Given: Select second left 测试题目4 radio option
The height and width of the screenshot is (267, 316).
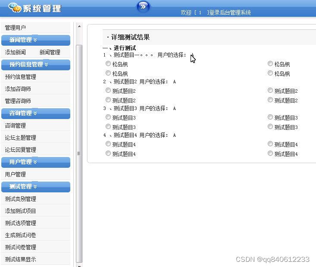Looking at the screenshot, I should [108, 153].
